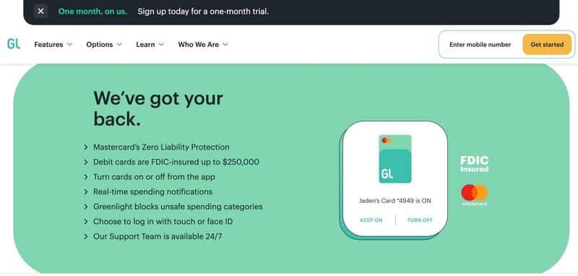Expand the Features dropdown menu
Image resolution: width=578 pixels, height=276 pixels.
point(53,45)
